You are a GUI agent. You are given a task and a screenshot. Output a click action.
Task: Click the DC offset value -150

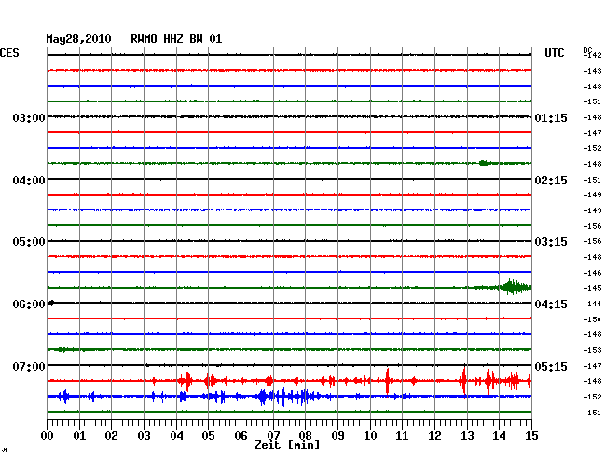click(592, 319)
